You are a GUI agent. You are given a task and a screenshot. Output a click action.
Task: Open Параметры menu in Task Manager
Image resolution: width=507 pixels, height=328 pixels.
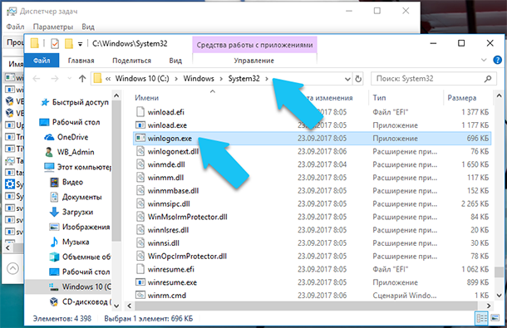[53, 27]
